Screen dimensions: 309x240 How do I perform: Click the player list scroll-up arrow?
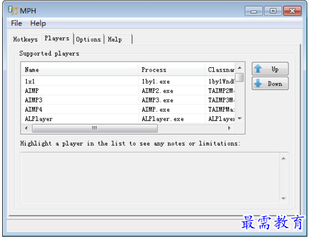(239, 68)
